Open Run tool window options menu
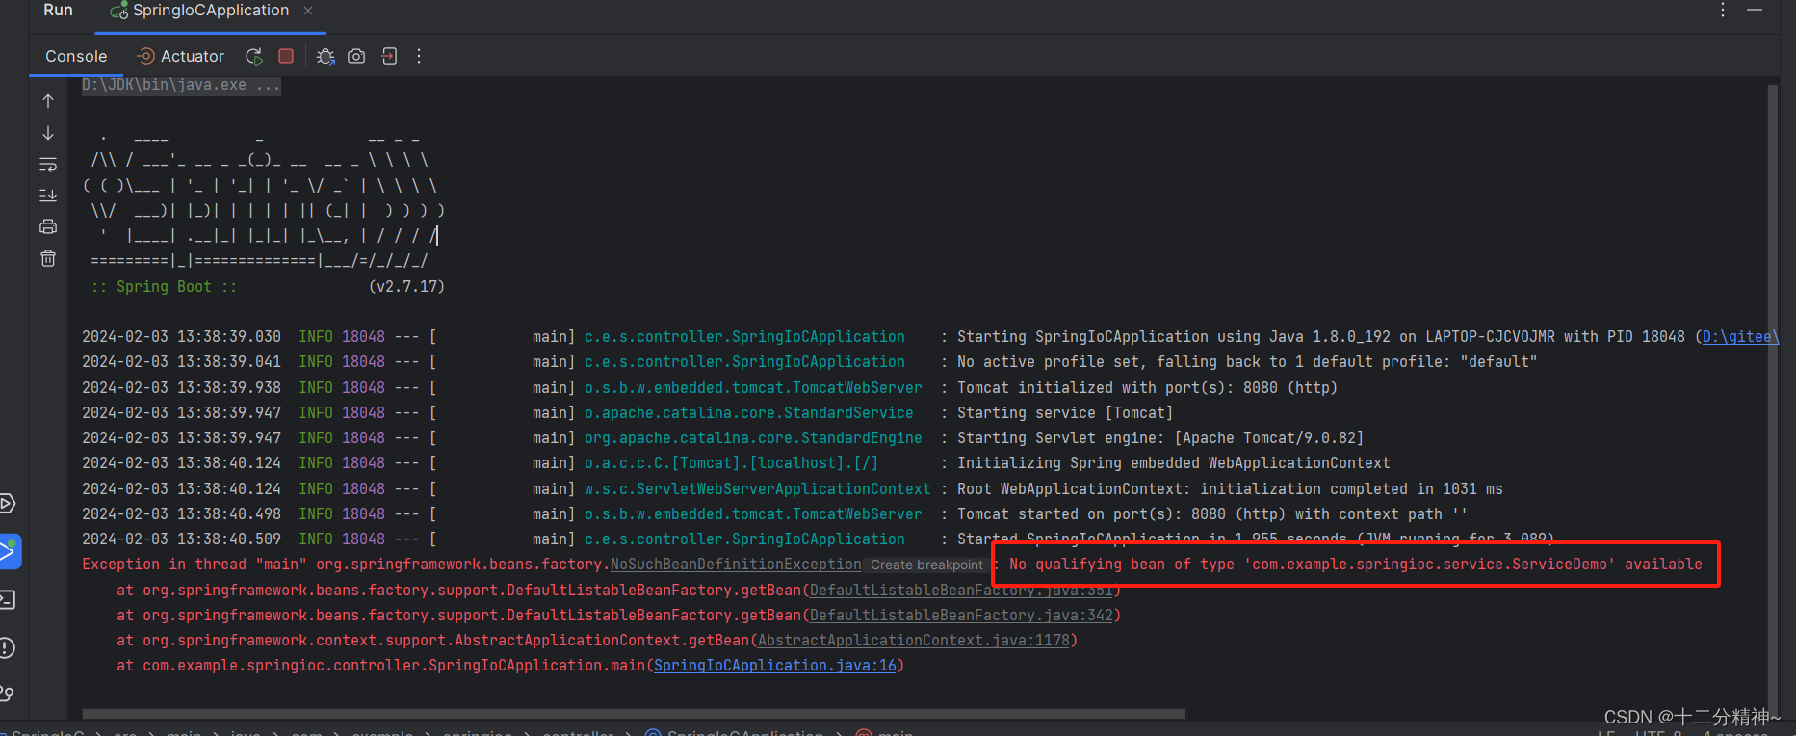Viewport: 1796px width, 736px height. (1723, 10)
